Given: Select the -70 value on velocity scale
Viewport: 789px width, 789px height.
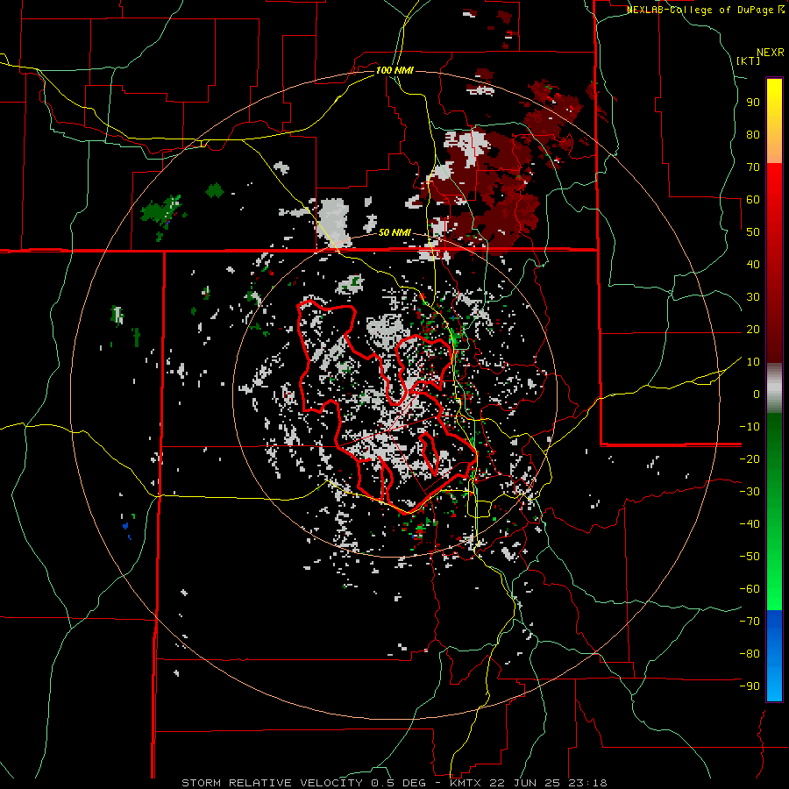Looking at the screenshot, I should [x=750, y=622].
